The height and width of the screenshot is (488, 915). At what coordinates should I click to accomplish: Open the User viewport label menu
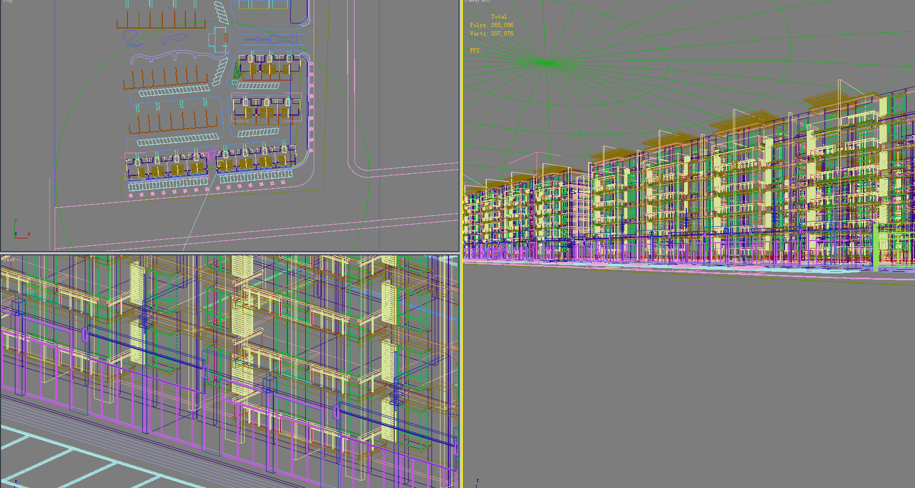point(8,259)
